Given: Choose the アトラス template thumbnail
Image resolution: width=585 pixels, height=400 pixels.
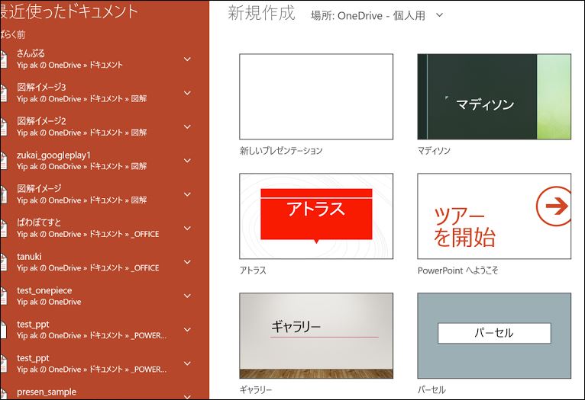Looking at the screenshot, I should [316, 216].
